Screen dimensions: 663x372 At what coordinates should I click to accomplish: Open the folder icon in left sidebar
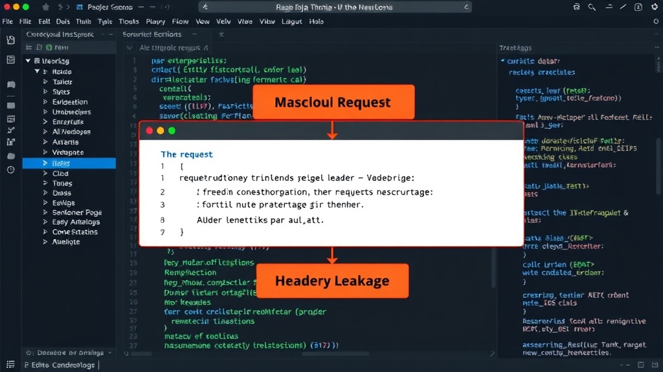coord(11,156)
